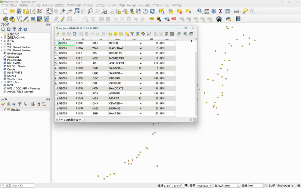Screen dimensions: 301x188
Task: Open the レイヤ menu
Action: (x=48, y=5)
